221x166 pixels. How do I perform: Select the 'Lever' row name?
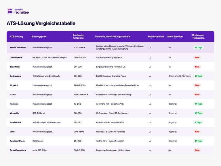tap(13, 132)
